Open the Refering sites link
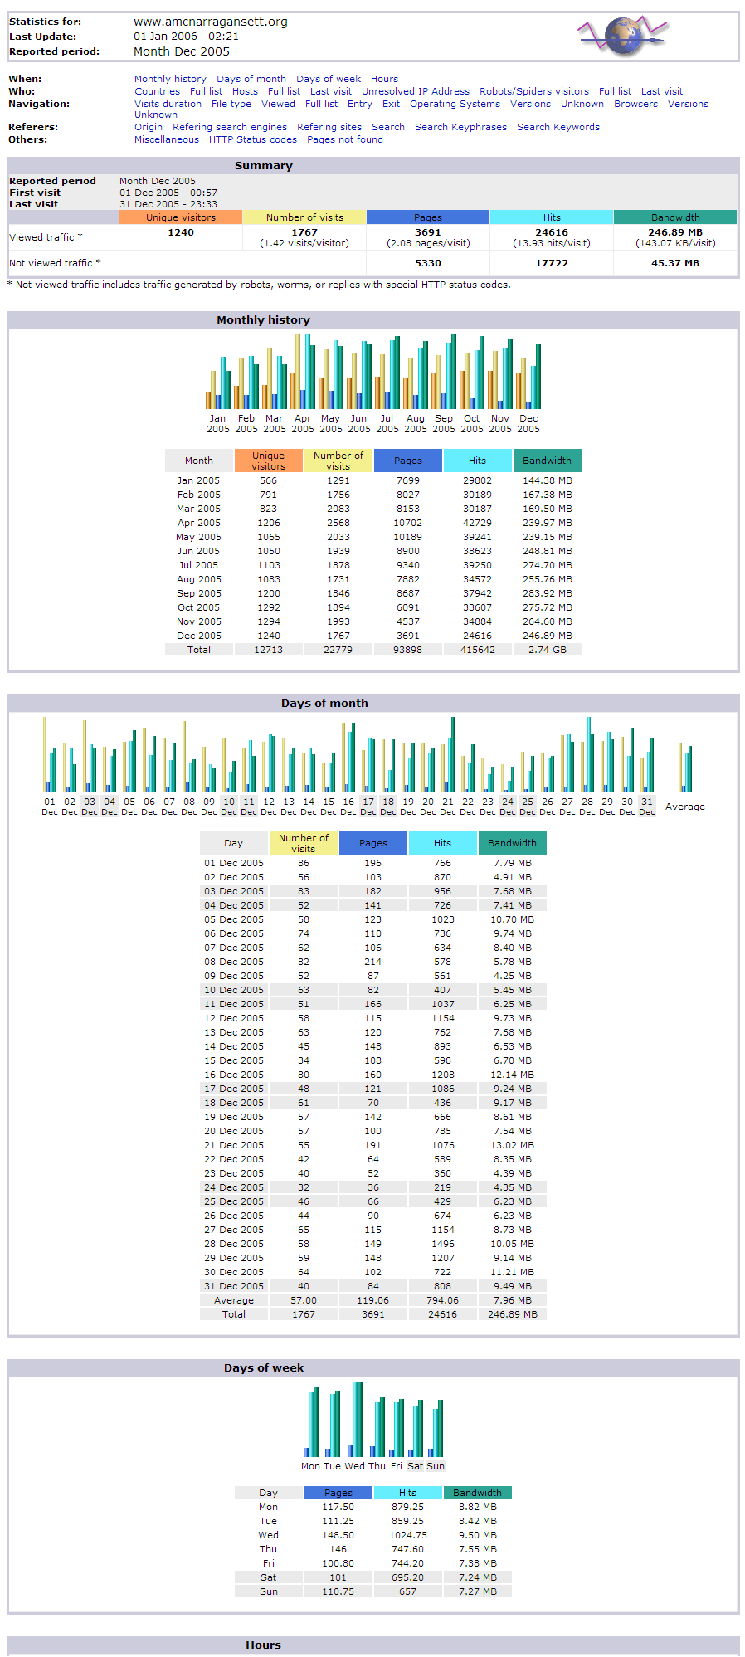Screen dimensions: 745x1657 coord(329,128)
